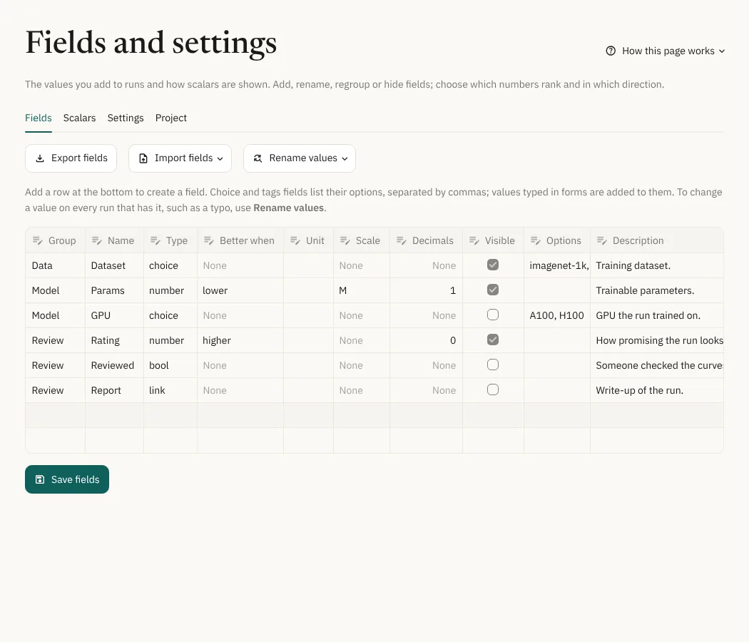Switch to the Project tab
This screenshot has width=749, height=642.
171,118
